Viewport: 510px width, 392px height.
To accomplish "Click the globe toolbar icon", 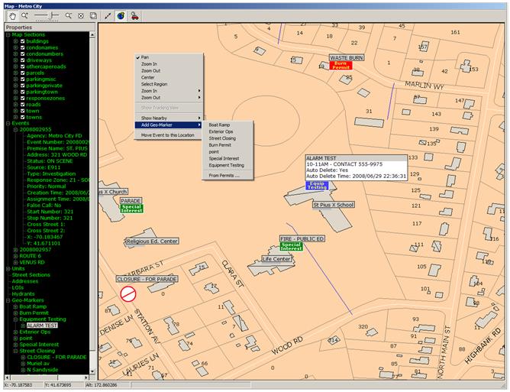I will click(x=121, y=15).
